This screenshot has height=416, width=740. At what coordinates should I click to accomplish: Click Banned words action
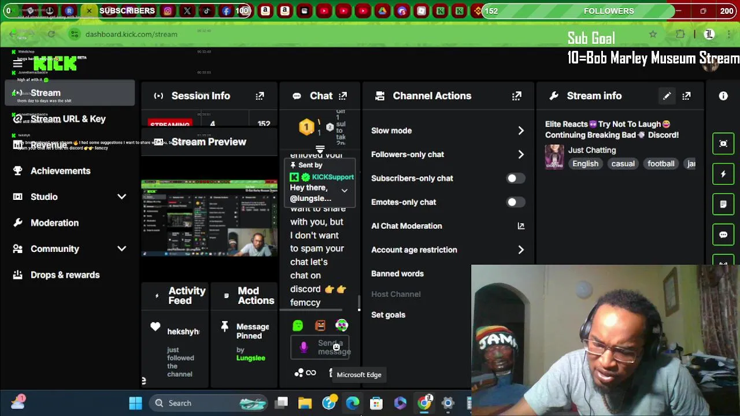(397, 274)
